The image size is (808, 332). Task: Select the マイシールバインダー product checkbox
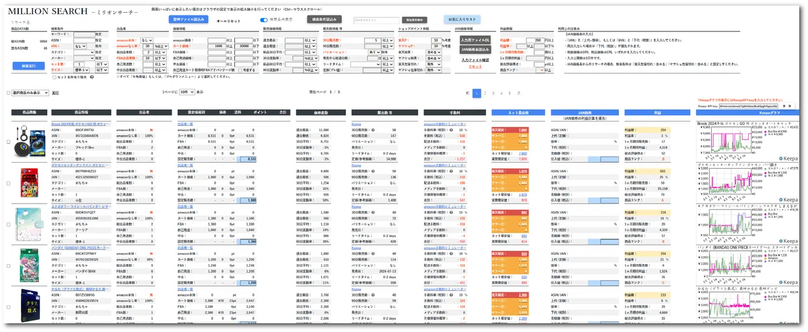click(x=8, y=224)
